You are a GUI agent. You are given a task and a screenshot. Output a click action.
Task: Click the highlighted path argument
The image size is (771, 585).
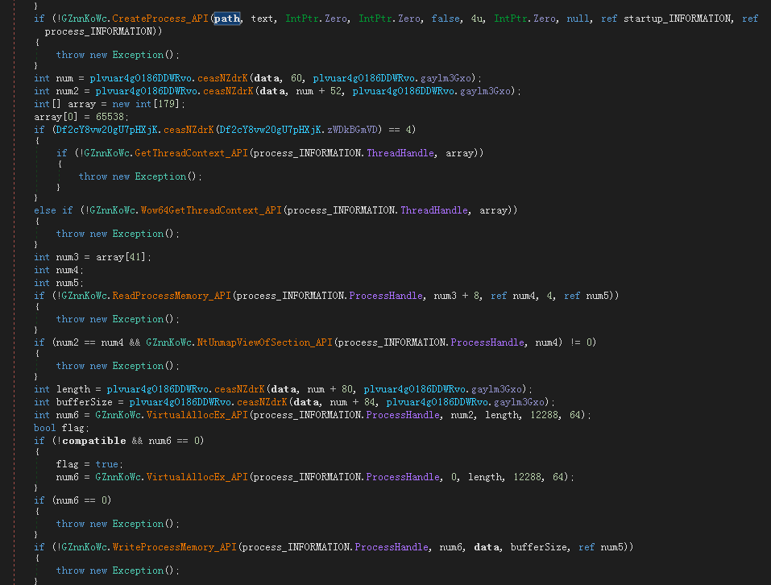227,19
